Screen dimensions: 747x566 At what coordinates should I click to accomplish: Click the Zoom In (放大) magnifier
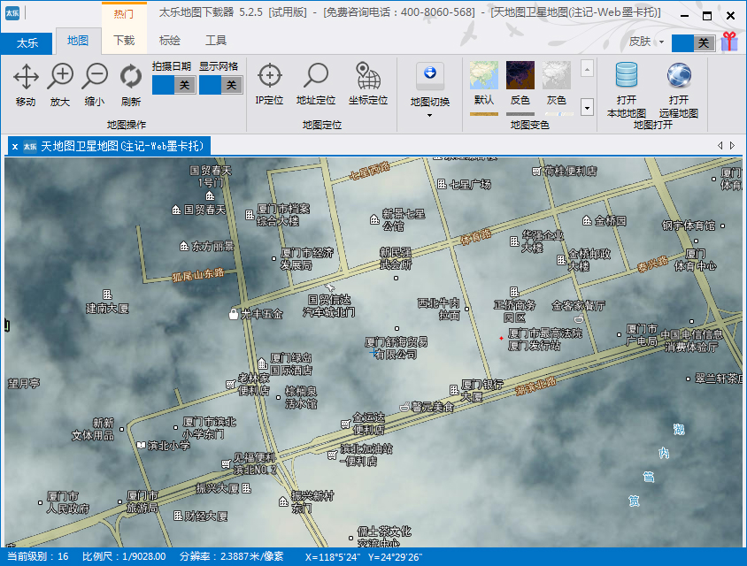pyautogui.click(x=60, y=85)
